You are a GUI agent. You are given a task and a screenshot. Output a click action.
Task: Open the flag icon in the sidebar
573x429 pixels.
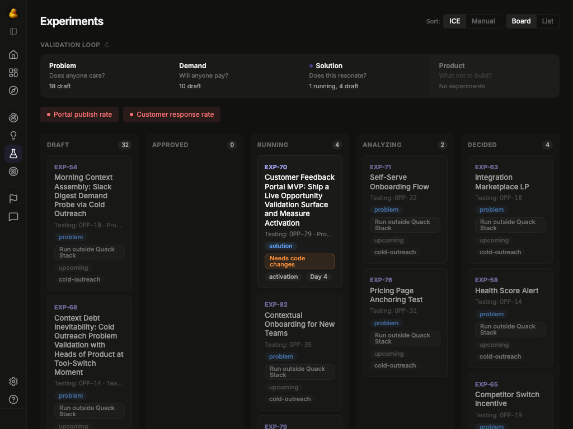13,198
